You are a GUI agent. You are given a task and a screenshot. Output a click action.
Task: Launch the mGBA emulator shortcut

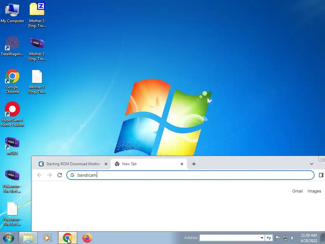[x=12, y=146]
